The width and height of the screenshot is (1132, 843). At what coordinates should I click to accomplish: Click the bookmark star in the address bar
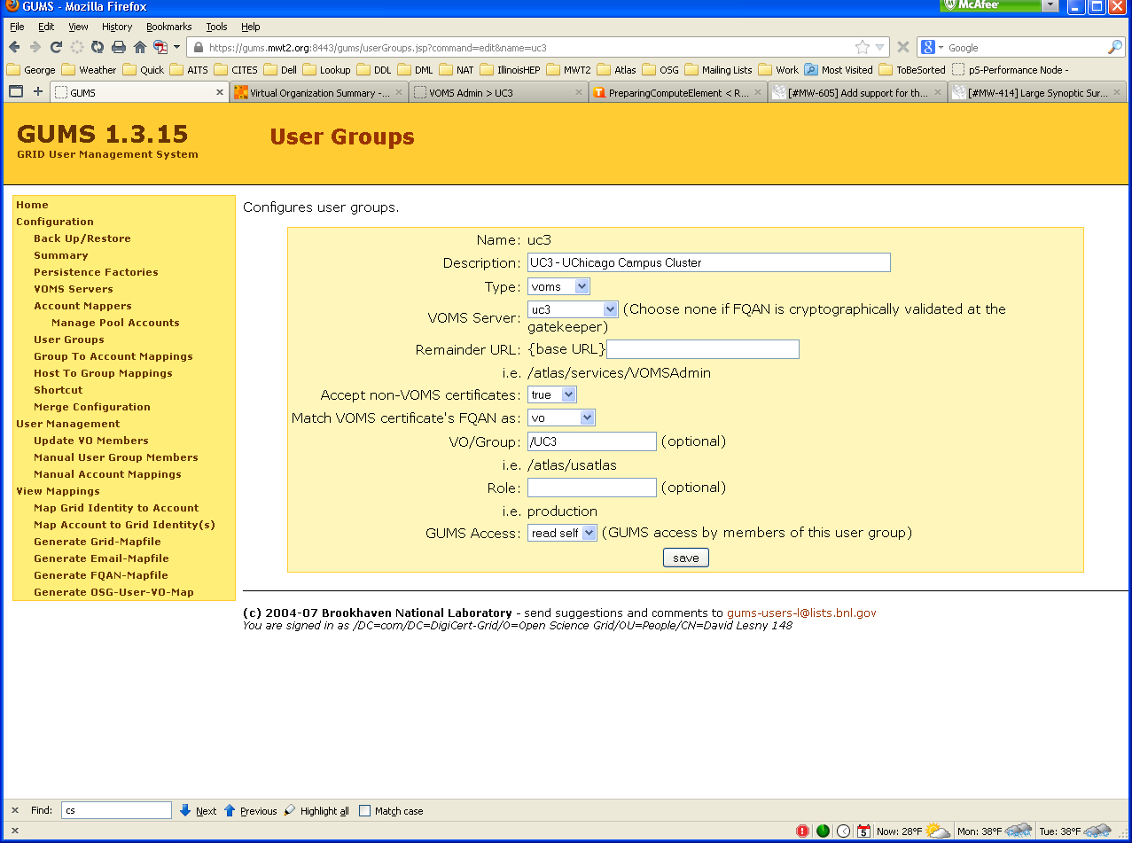pos(861,47)
